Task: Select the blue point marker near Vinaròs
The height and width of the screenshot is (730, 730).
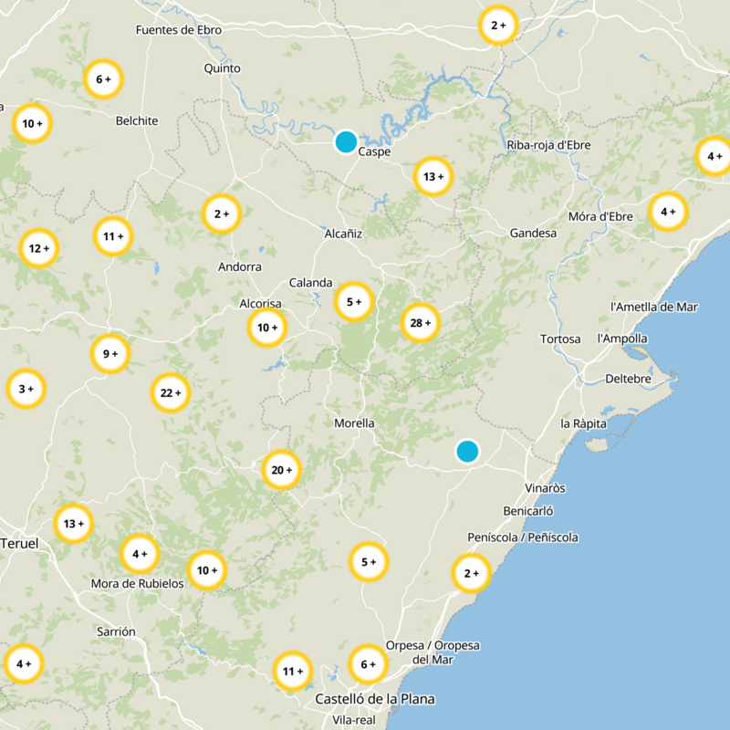Action: tap(467, 451)
